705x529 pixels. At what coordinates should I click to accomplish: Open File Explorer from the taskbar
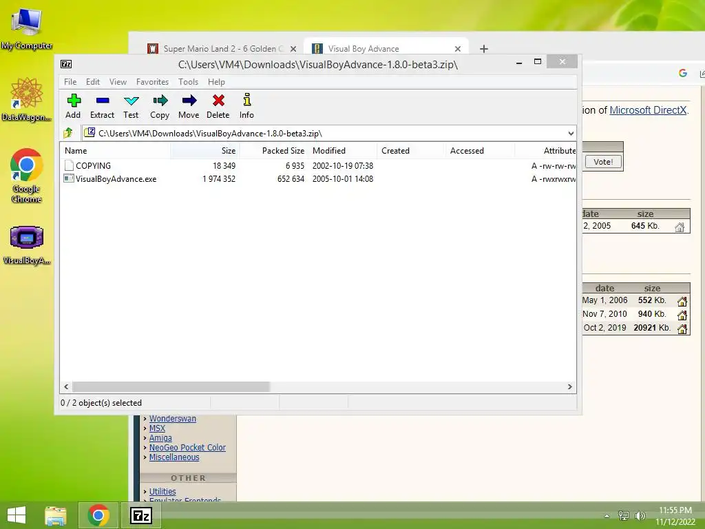click(56, 515)
